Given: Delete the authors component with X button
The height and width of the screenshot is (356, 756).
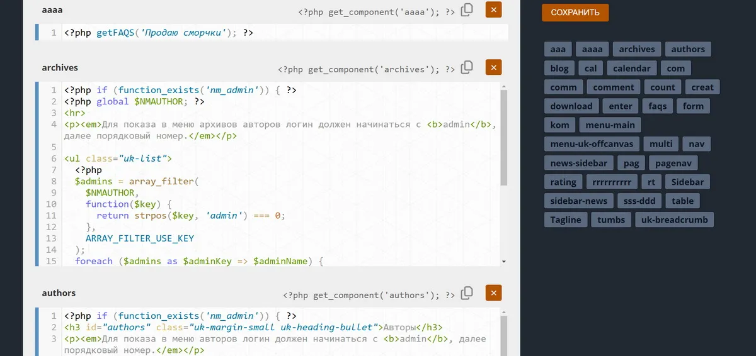Looking at the screenshot, I should tap(494, 292).
